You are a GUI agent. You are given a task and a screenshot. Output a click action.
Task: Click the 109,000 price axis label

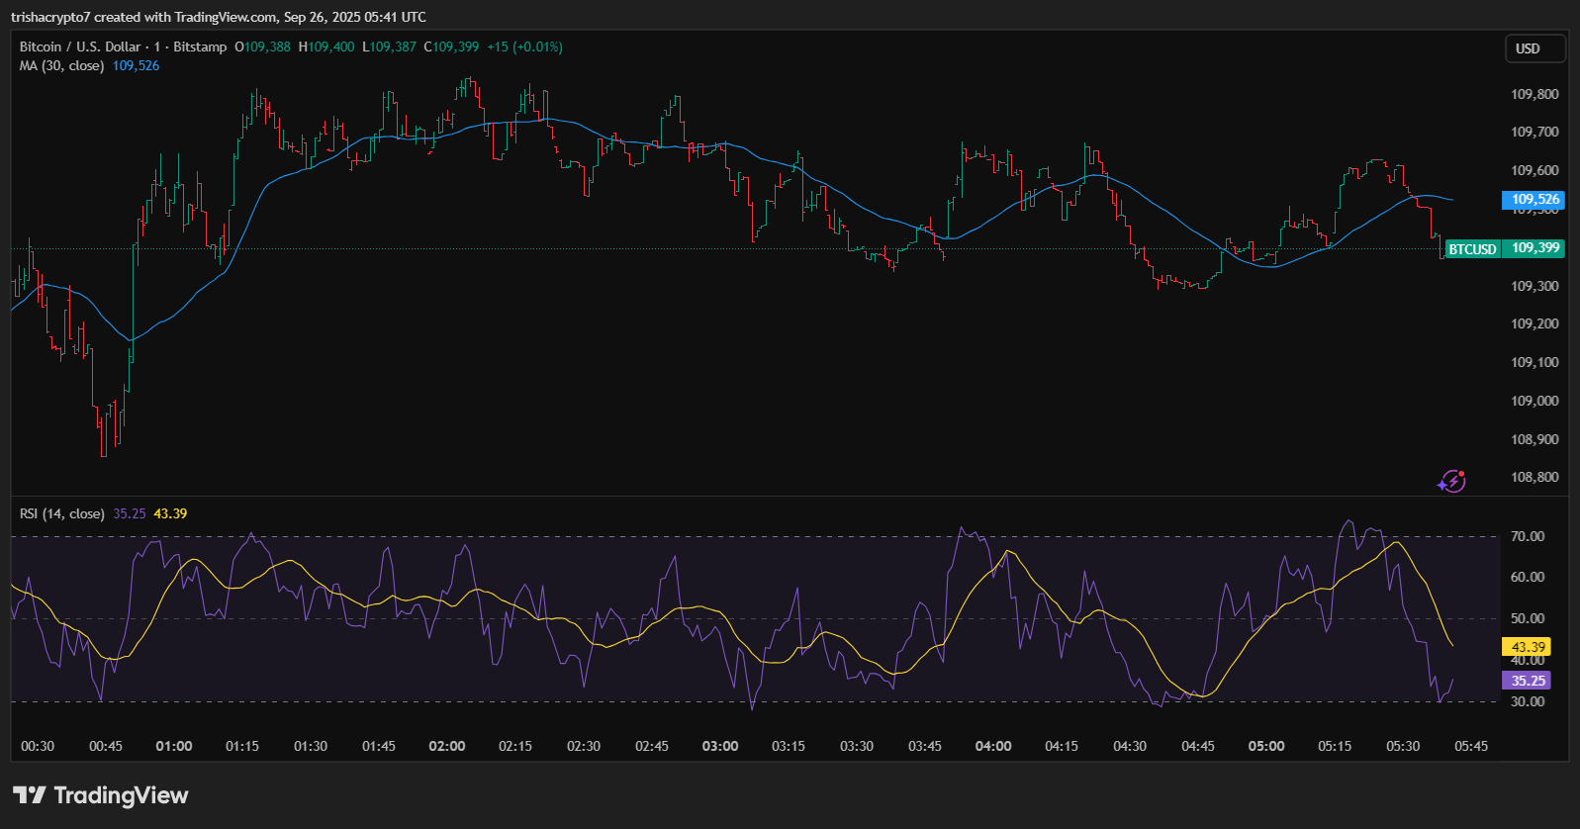(x=1534, y=401)
